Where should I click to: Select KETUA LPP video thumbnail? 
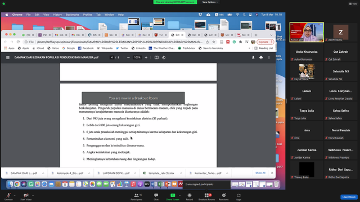coord(307,32)
